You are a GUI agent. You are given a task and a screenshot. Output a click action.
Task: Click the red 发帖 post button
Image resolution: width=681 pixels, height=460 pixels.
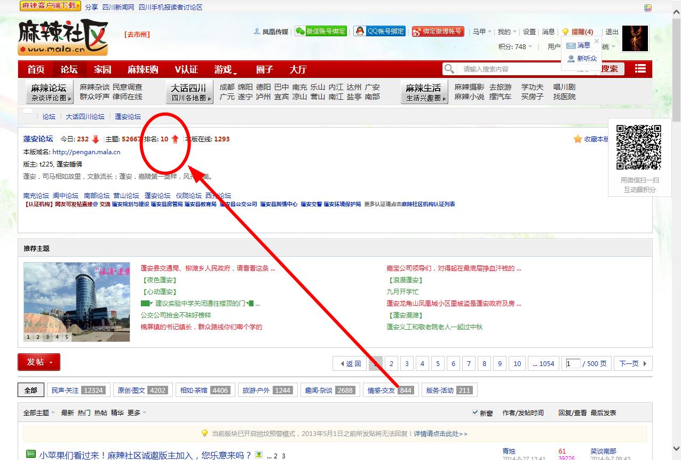click(x=38, y=362)
